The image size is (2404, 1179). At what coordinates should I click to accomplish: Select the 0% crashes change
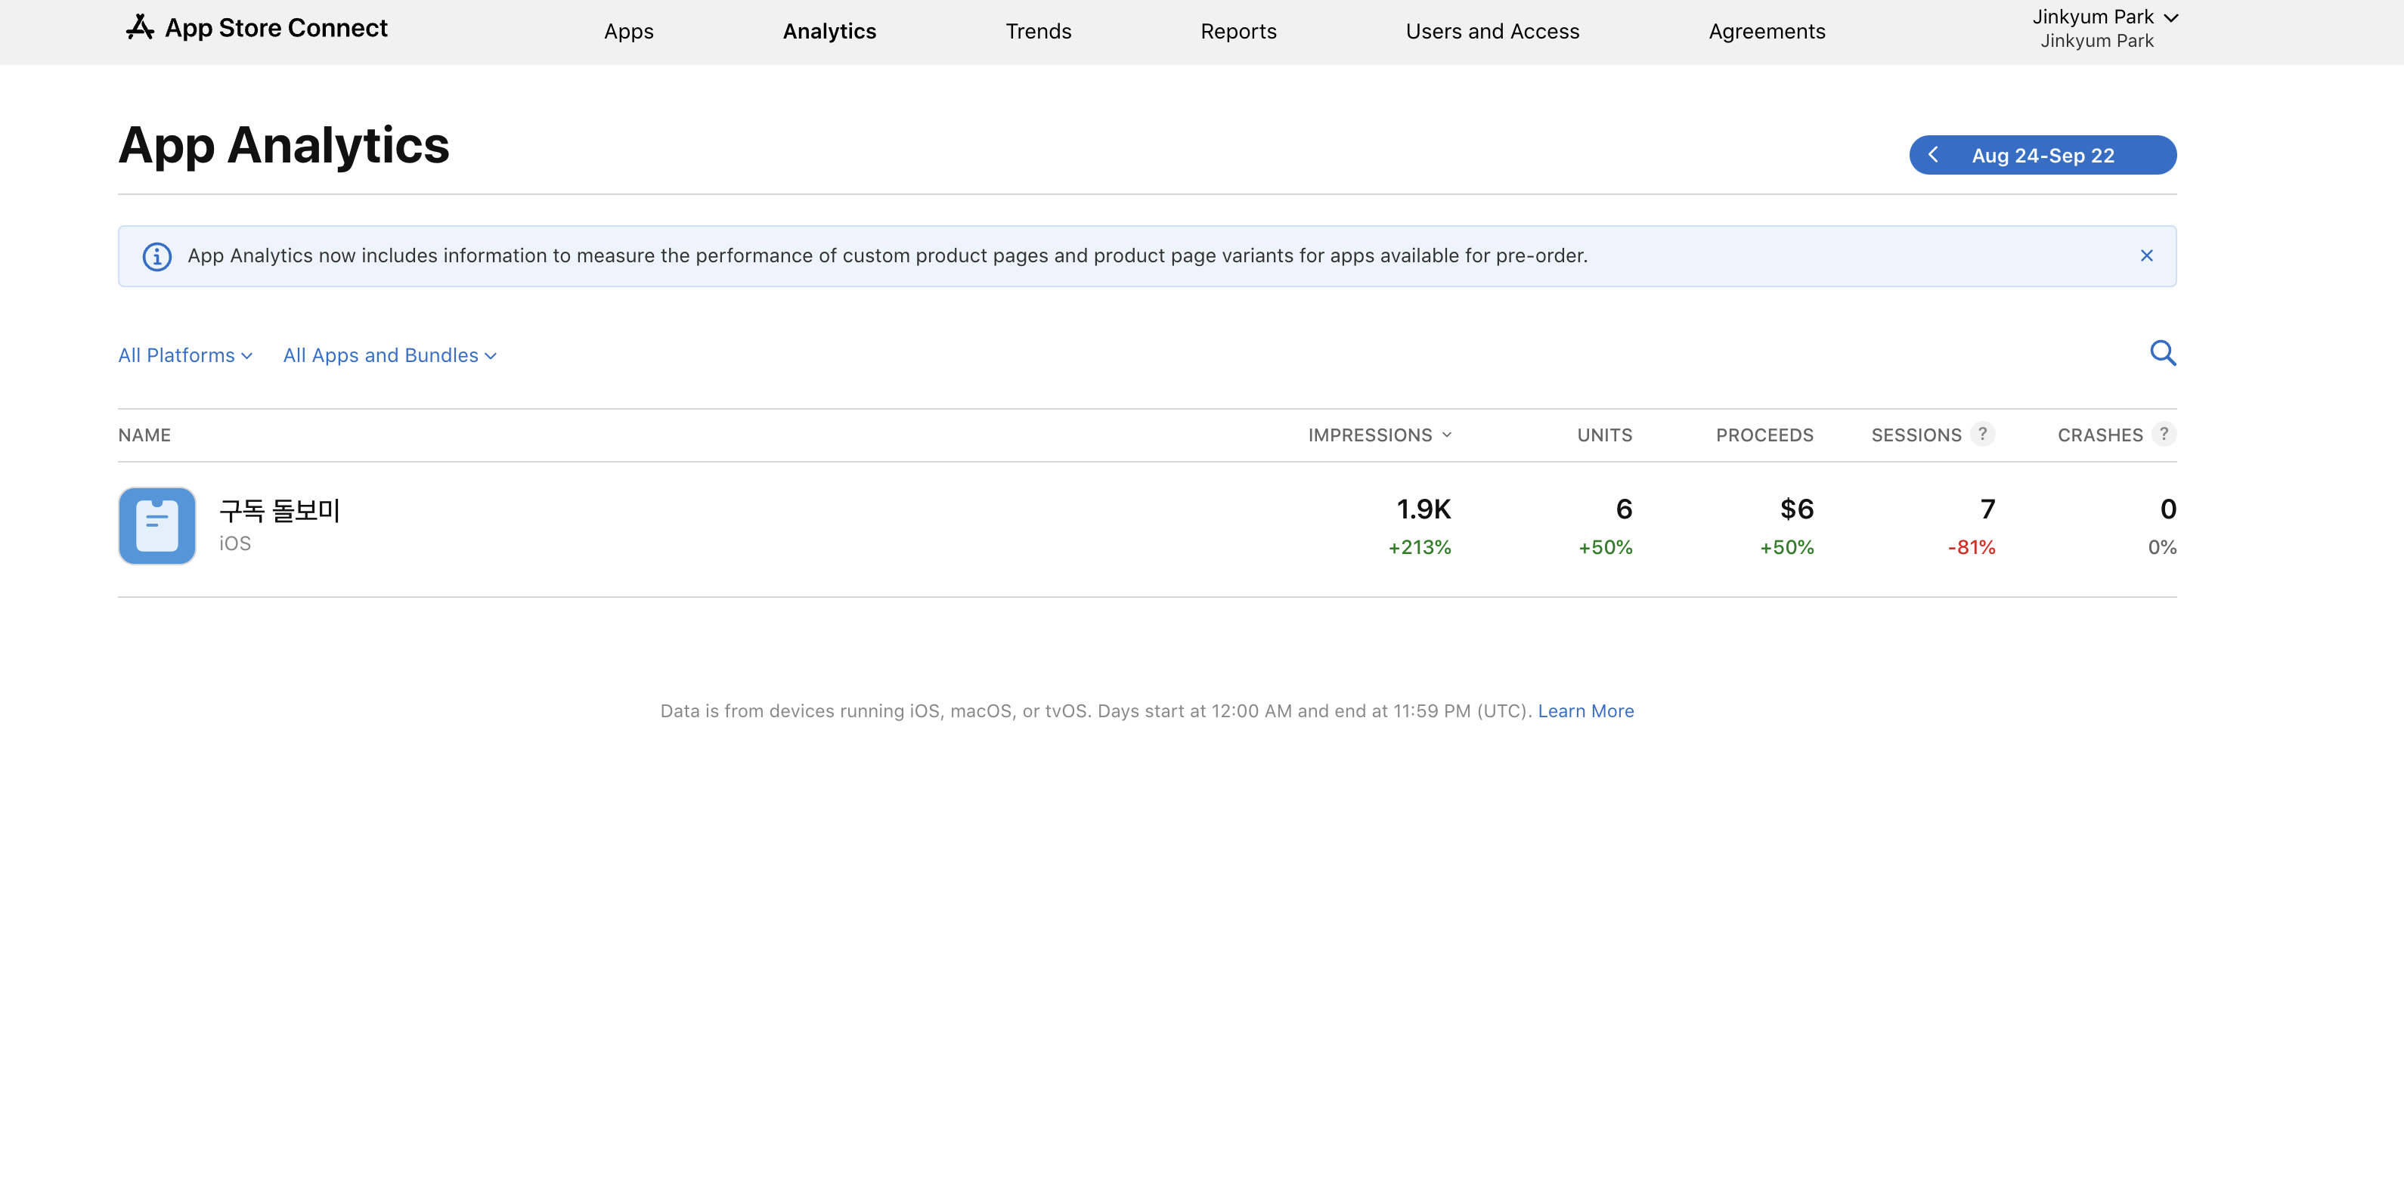[x=2162, y=547]
